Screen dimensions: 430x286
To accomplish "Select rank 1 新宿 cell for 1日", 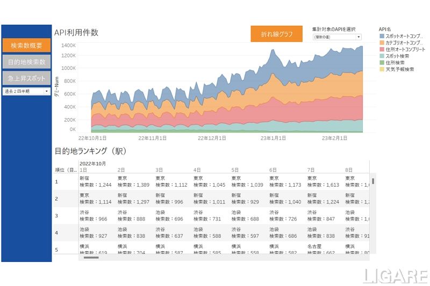I will 96,181.
